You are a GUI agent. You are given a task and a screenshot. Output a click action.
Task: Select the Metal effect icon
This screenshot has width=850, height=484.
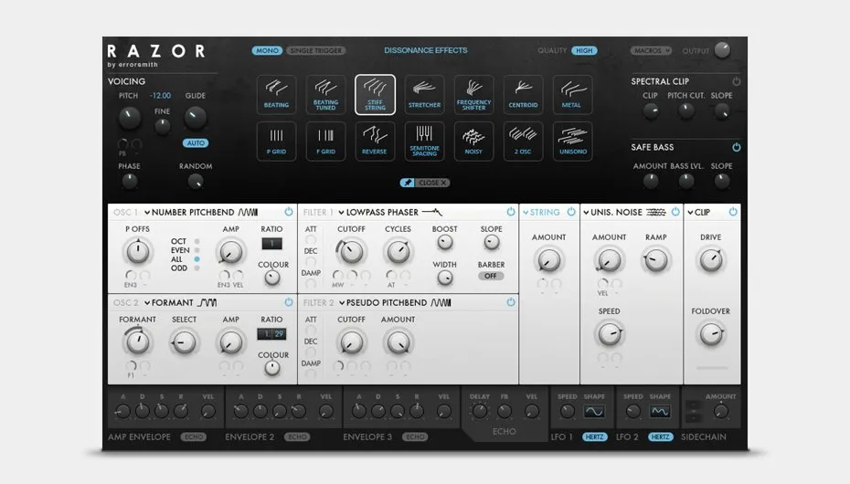572,95
